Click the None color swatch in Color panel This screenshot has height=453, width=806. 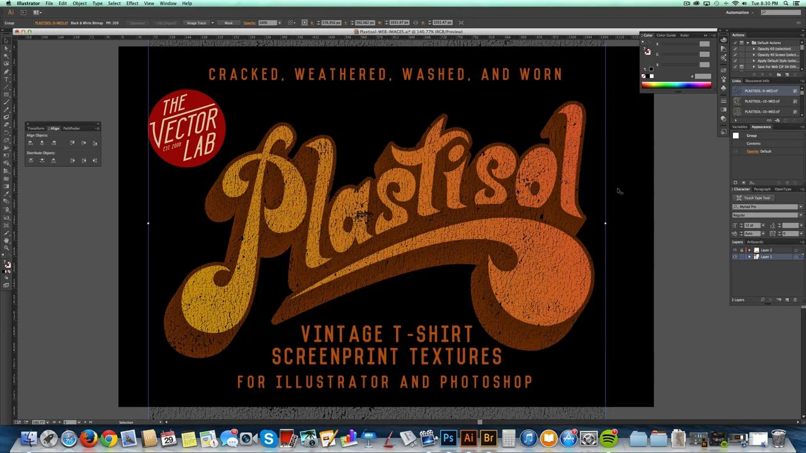[644, 76]
